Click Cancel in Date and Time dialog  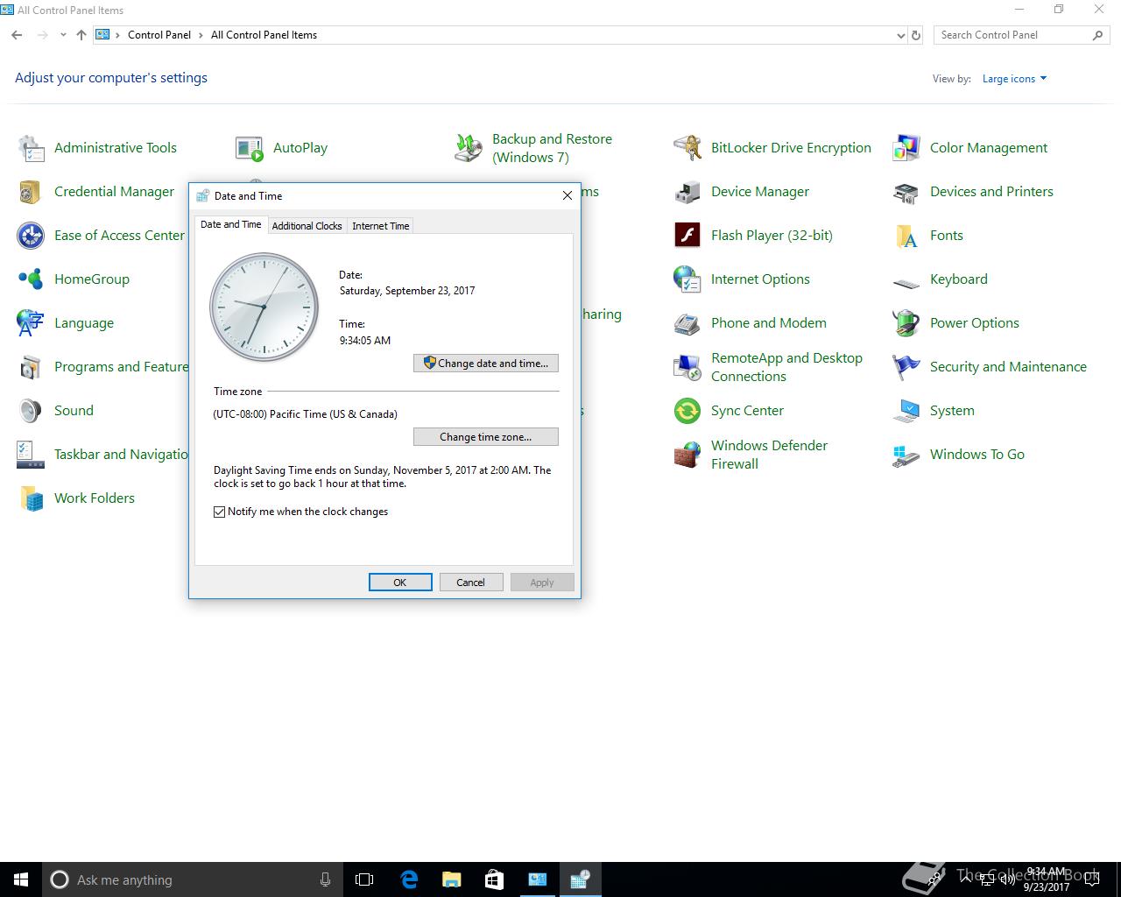tap(470, 583)
